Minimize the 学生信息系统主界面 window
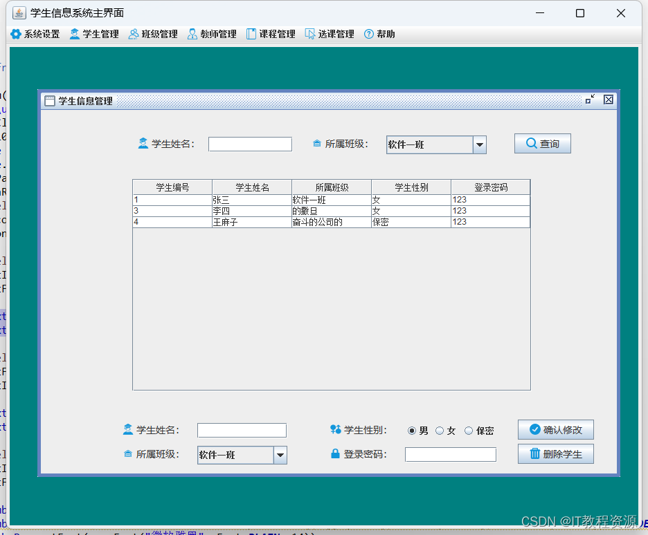The width and height of the screenshot is (648, 535). point(540,13)
